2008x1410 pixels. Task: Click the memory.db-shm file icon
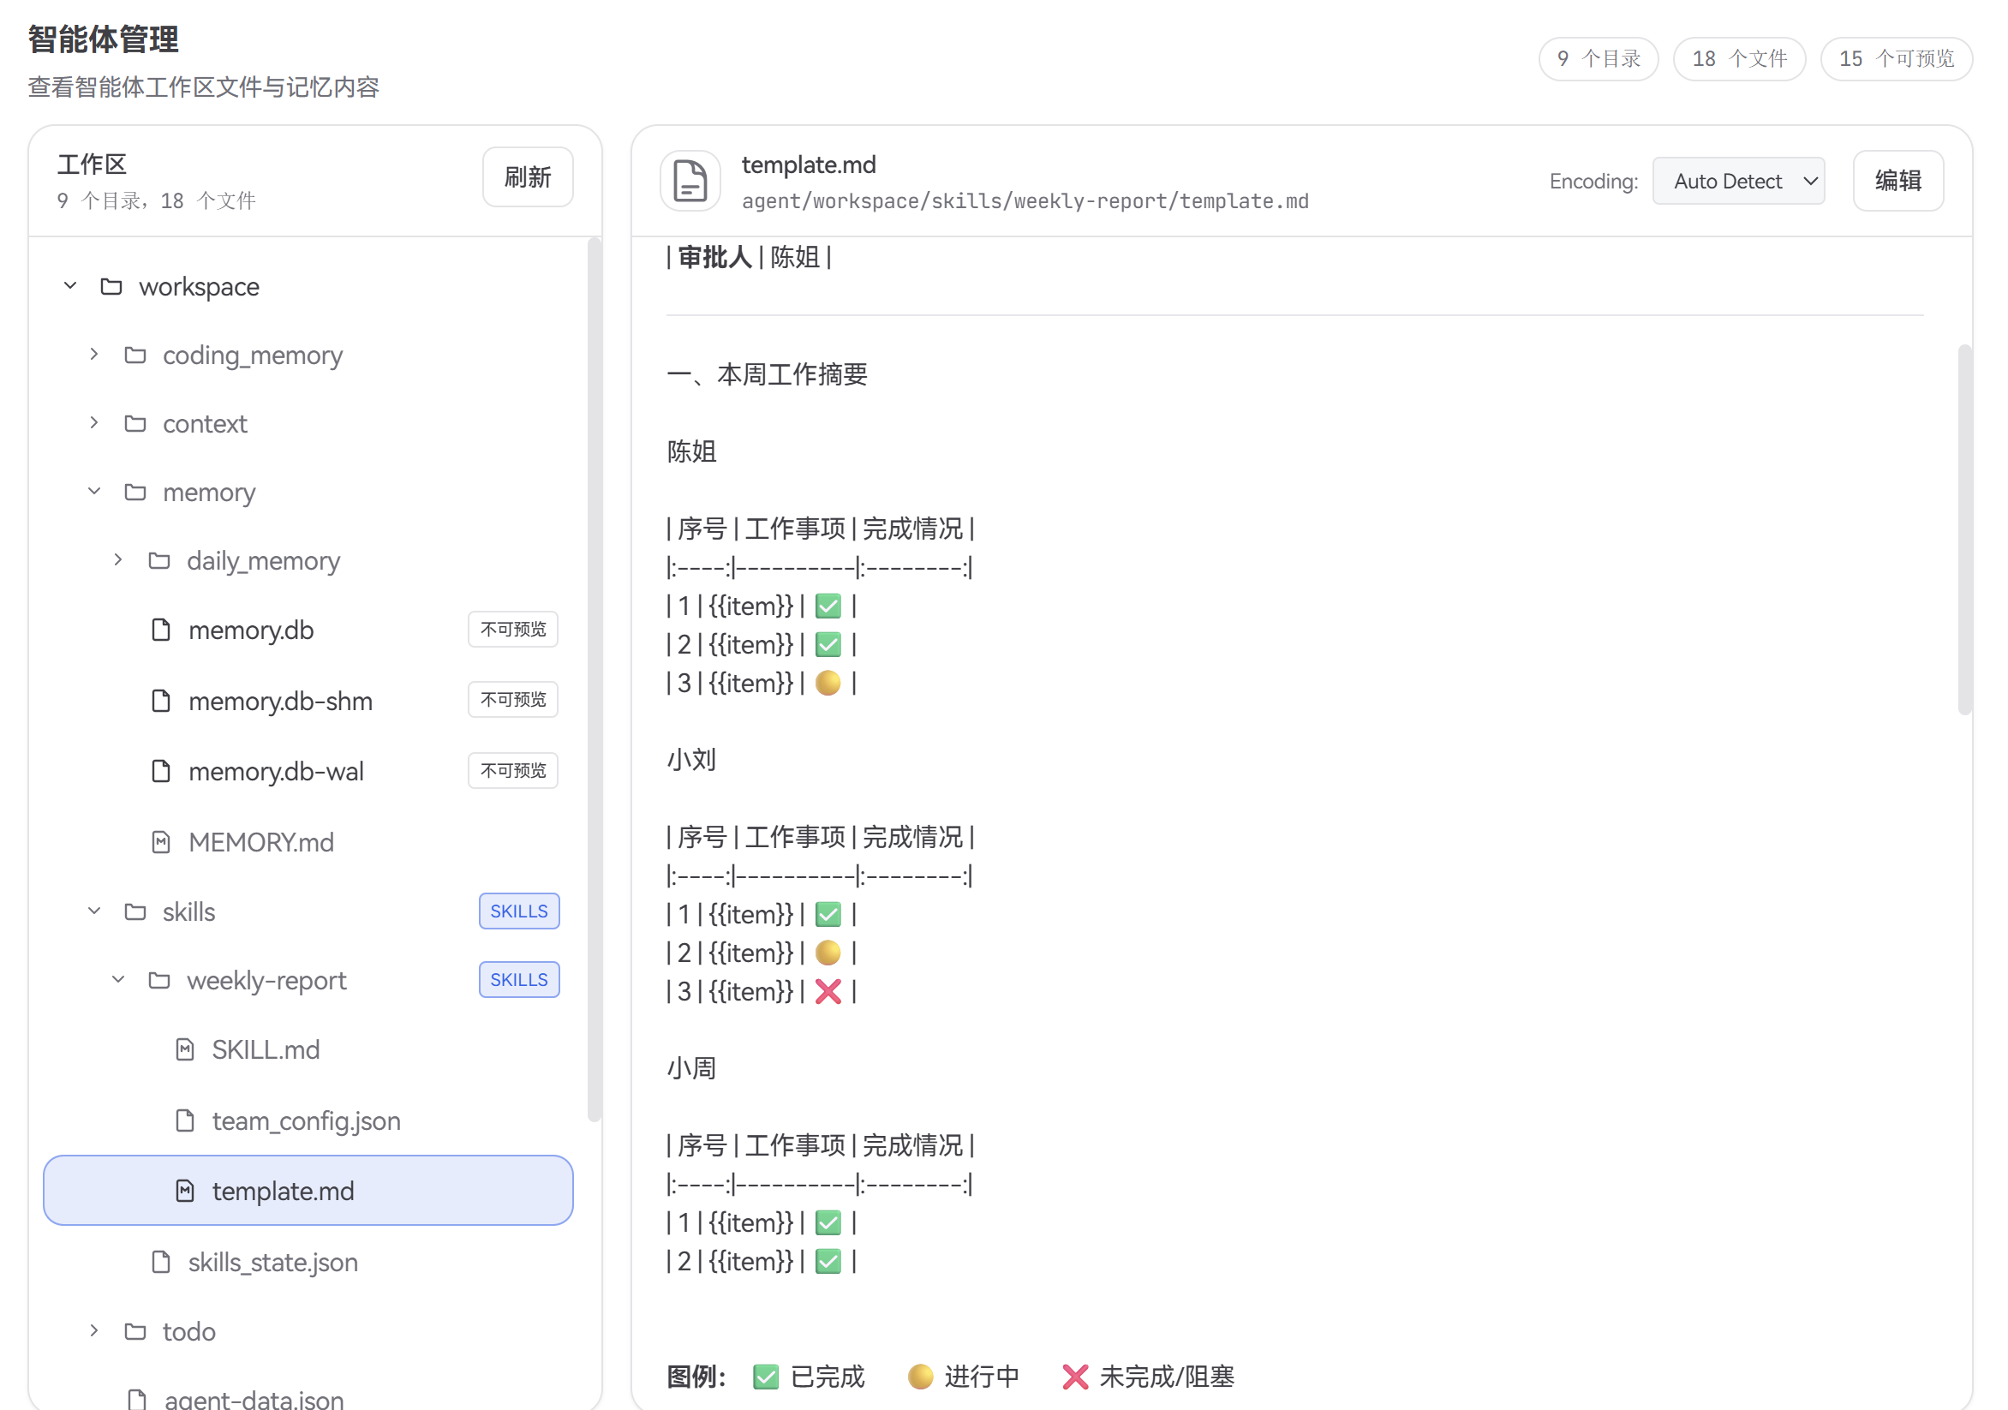(161, 700)
